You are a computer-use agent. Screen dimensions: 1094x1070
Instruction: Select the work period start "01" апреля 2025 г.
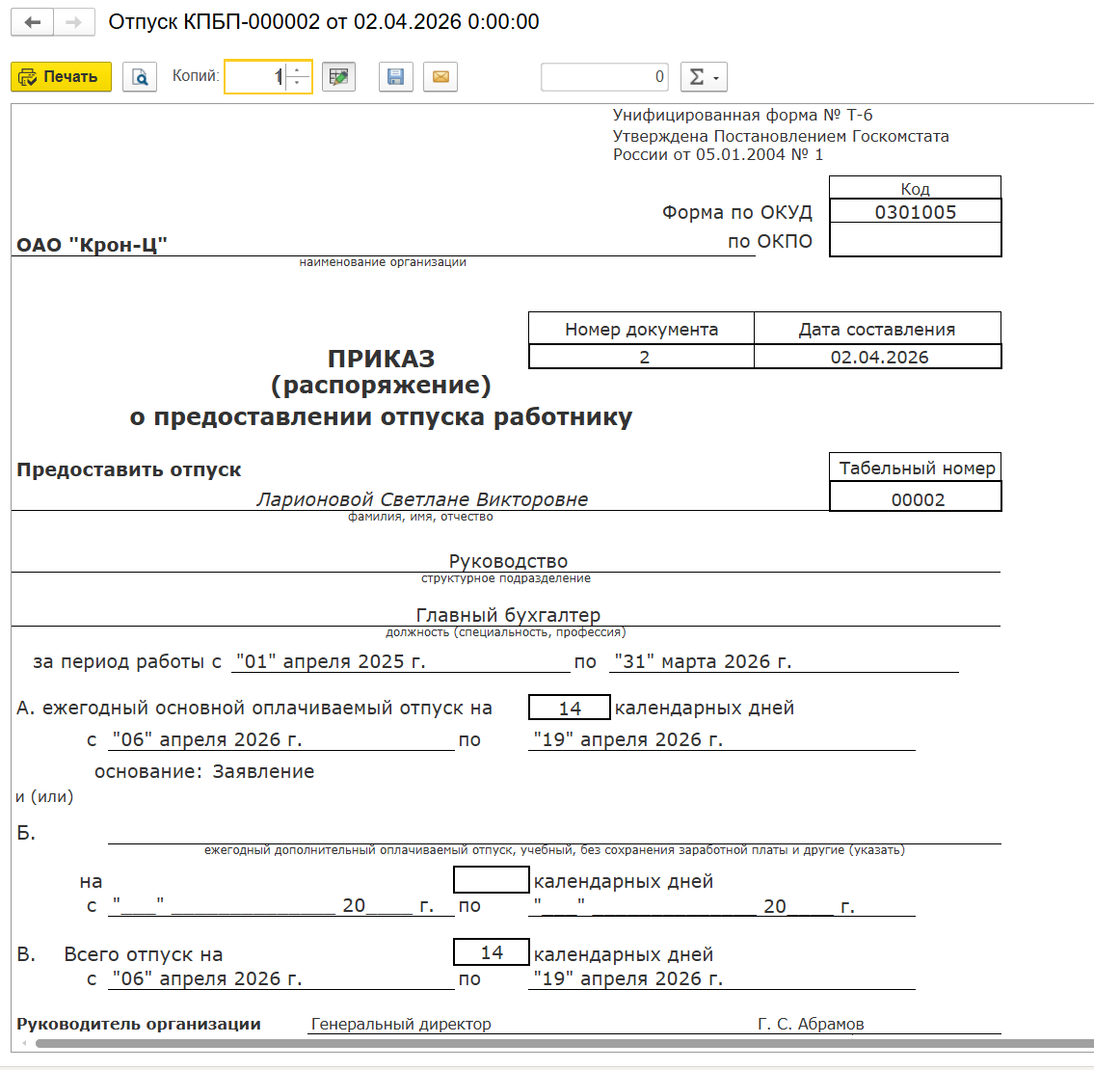pos(331,661)
